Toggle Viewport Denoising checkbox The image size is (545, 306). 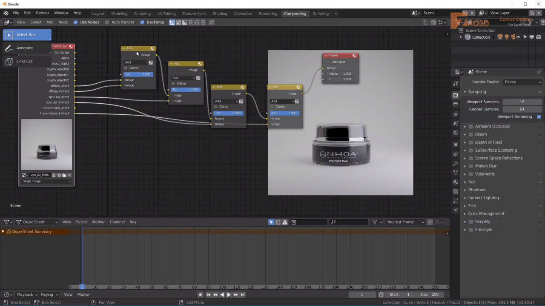[539, 116]
